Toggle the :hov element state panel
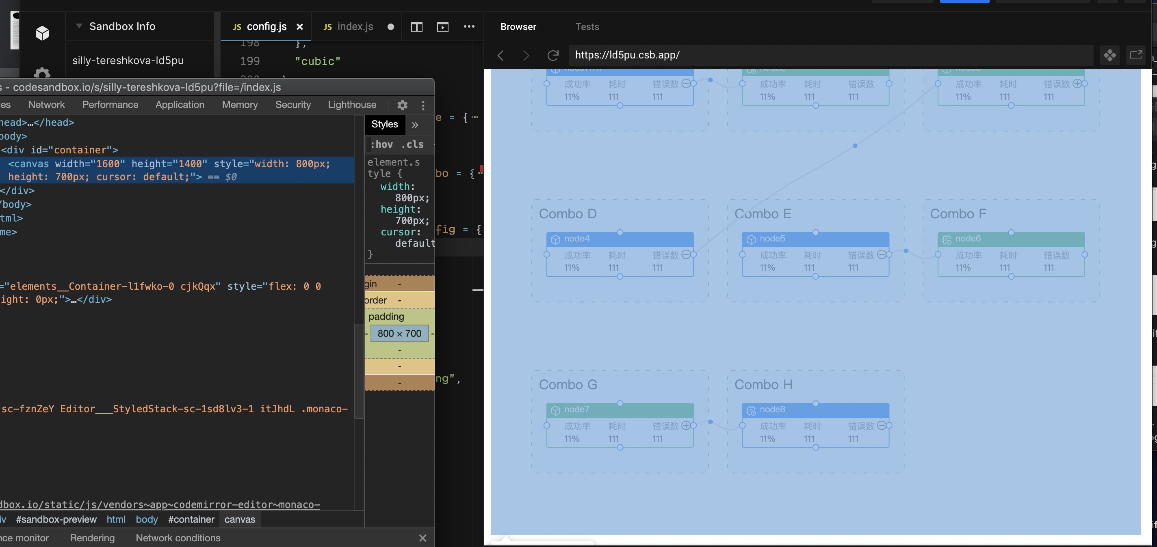 coord(381,144)
